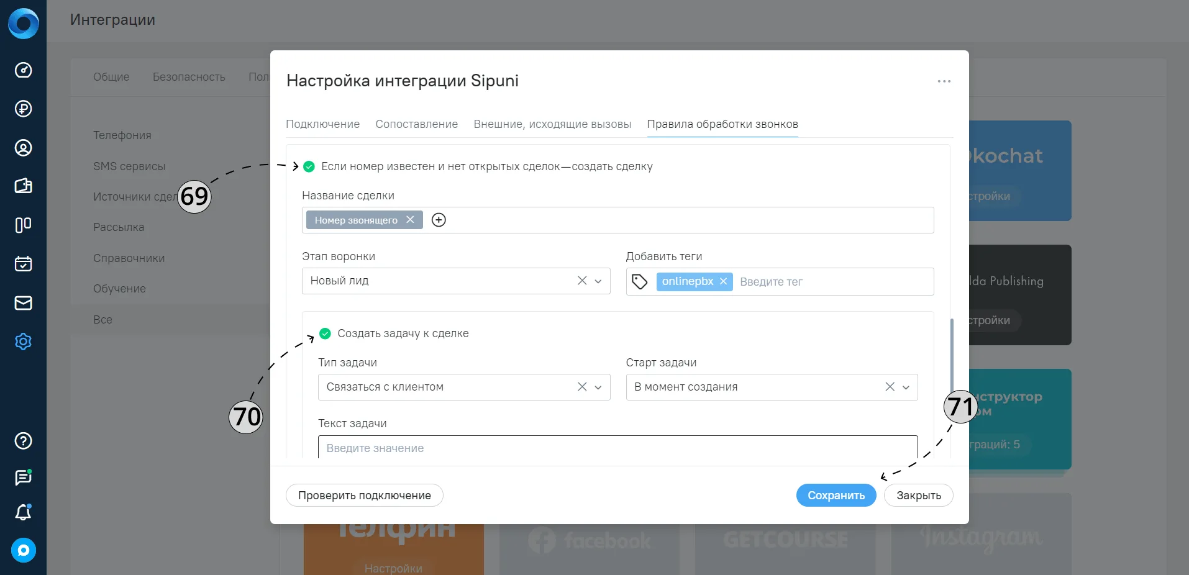Select 'Телефония' category in background list

pos(122,135)
